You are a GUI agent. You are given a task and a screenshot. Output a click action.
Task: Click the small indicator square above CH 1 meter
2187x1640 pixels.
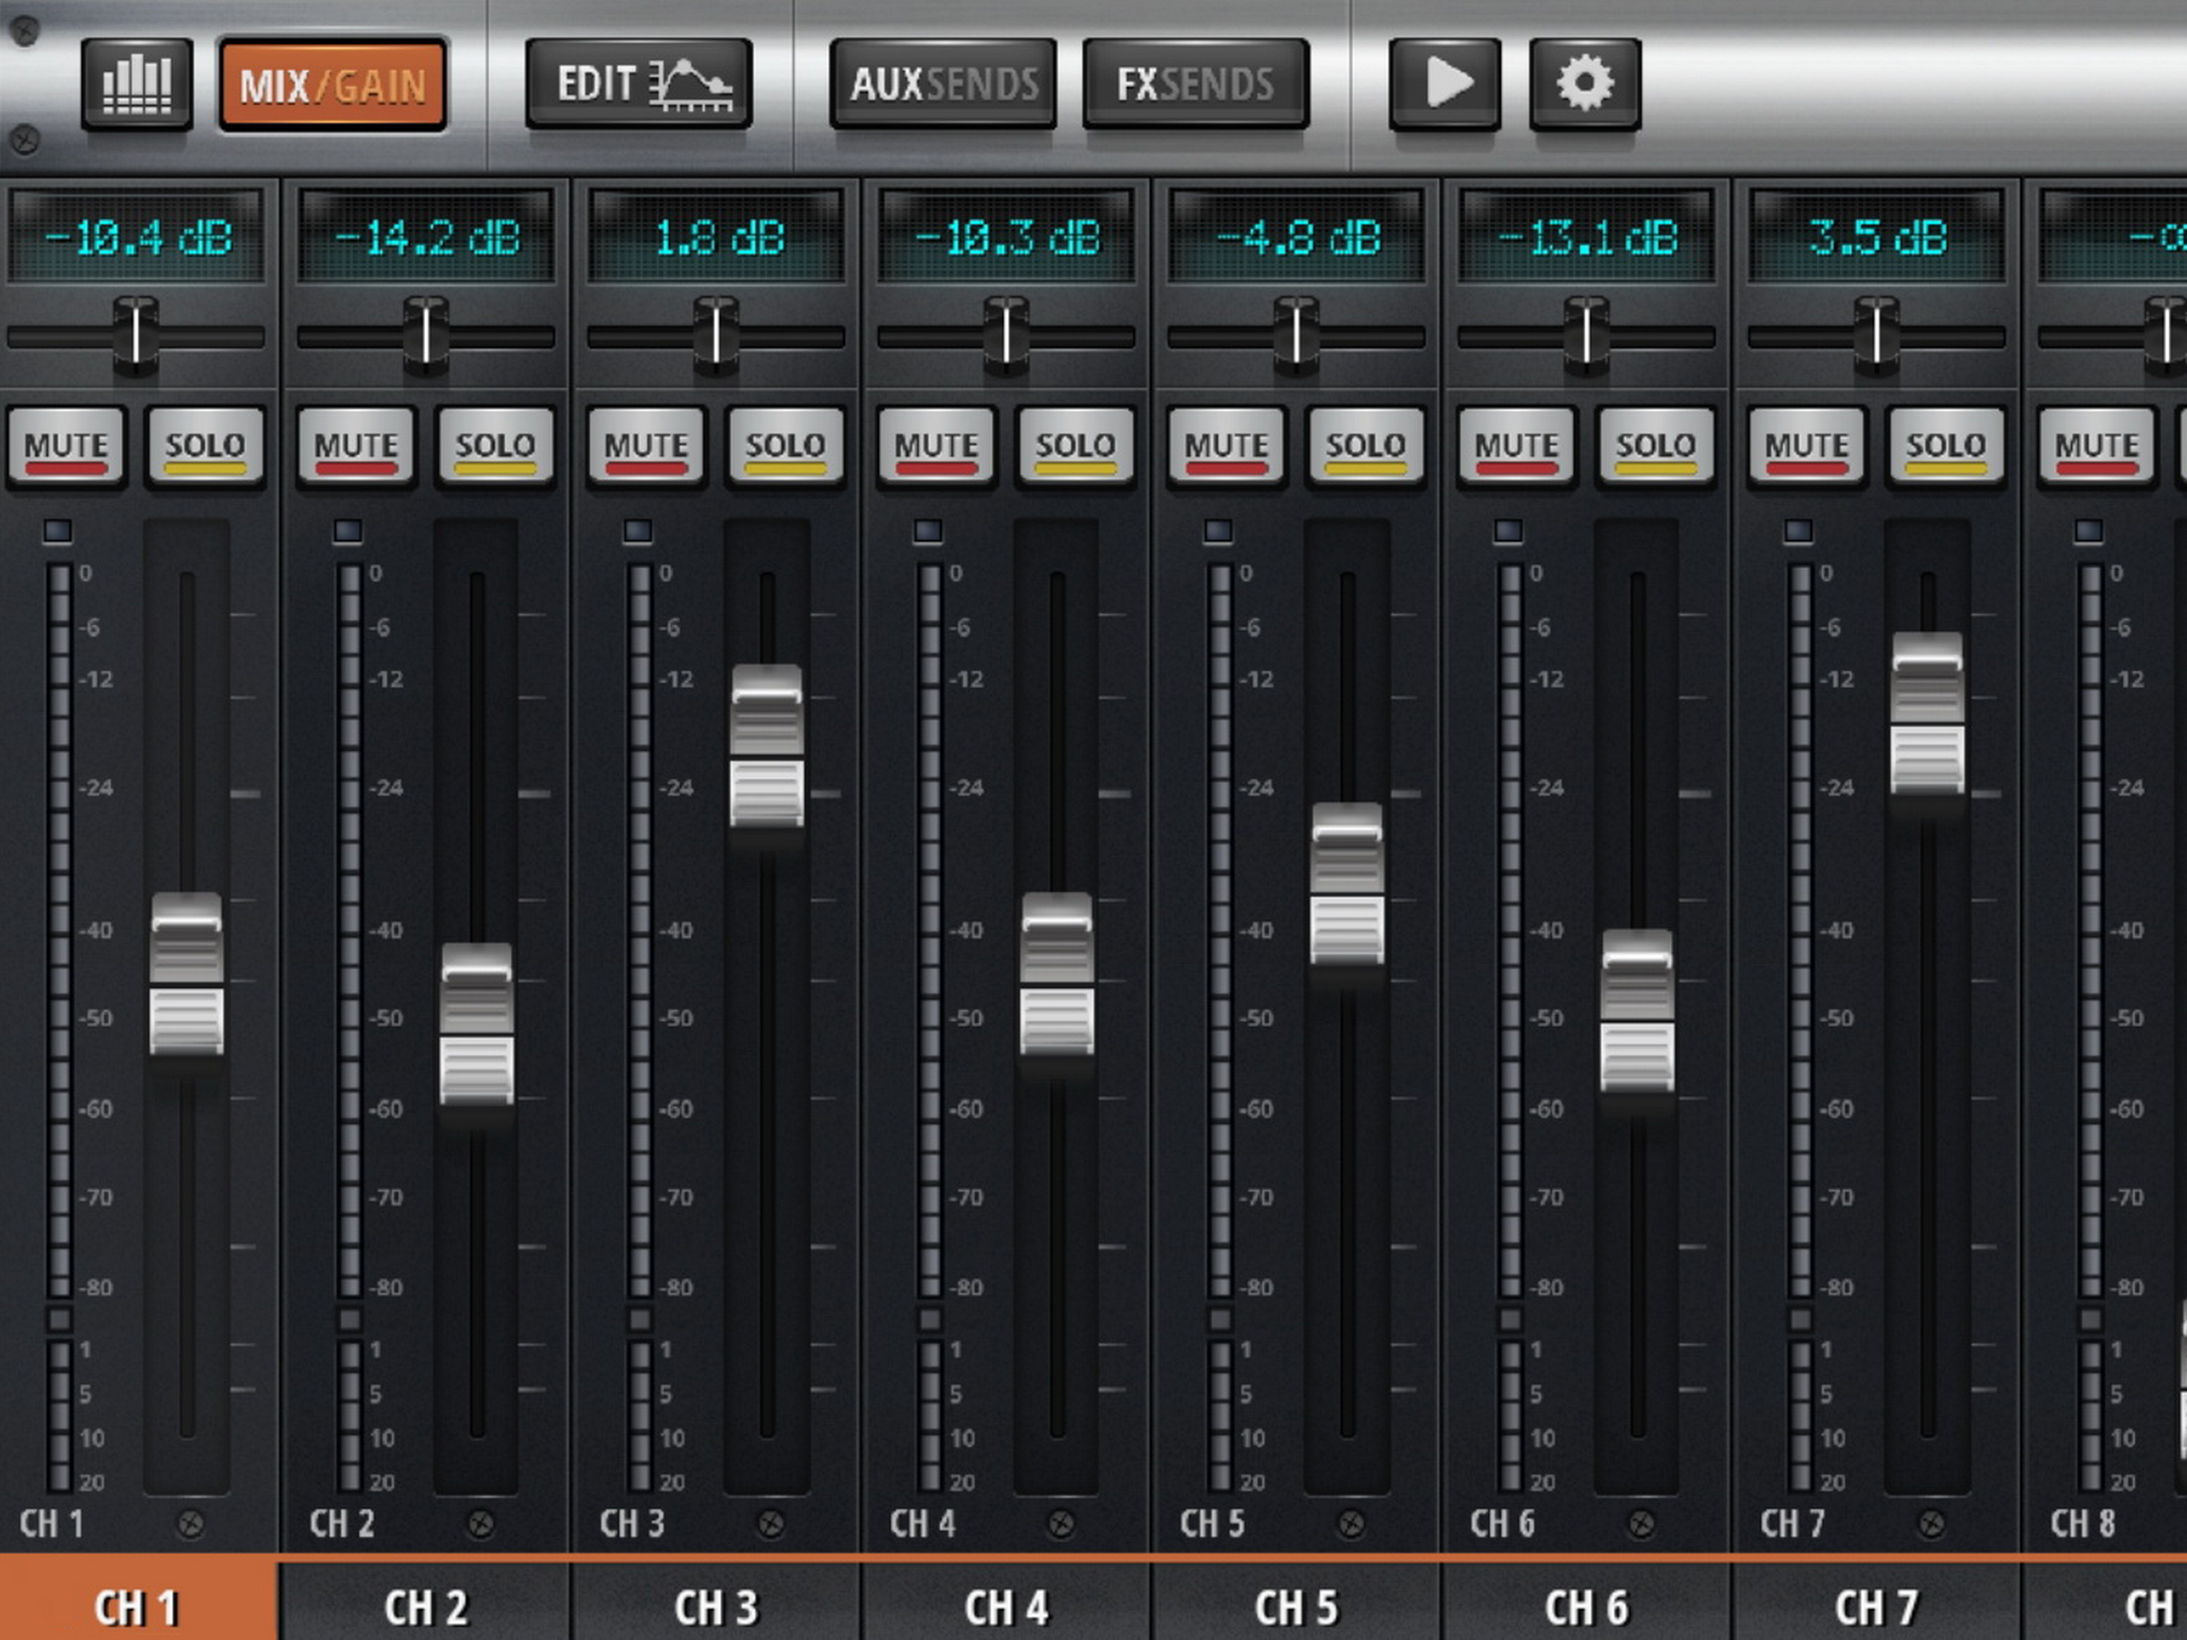point(58,531)
